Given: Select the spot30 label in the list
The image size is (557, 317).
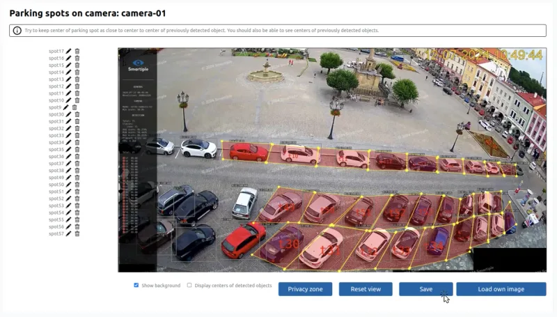Looking at the screenshot, I should pos(56,114).
